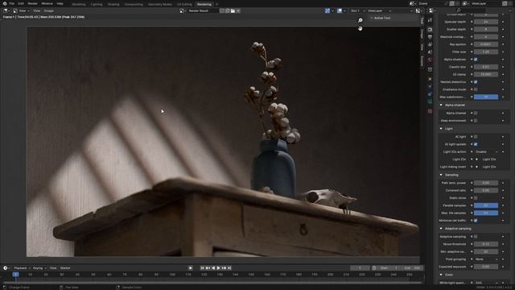Disable the AI light update checkbox
Image resolution: width=515 pixels, height=290 pixels.
(476, 144)
